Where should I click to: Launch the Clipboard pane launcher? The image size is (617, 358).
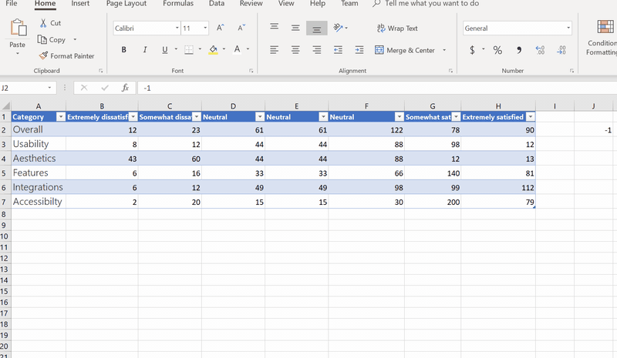[101, 71]
